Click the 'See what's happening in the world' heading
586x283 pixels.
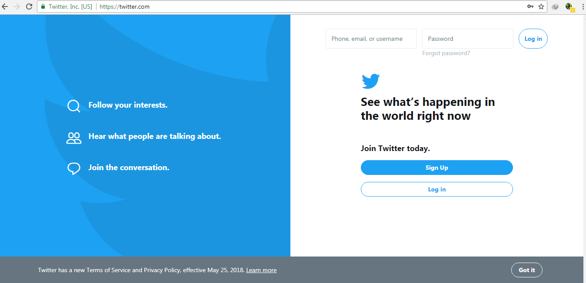pos(428,109)
